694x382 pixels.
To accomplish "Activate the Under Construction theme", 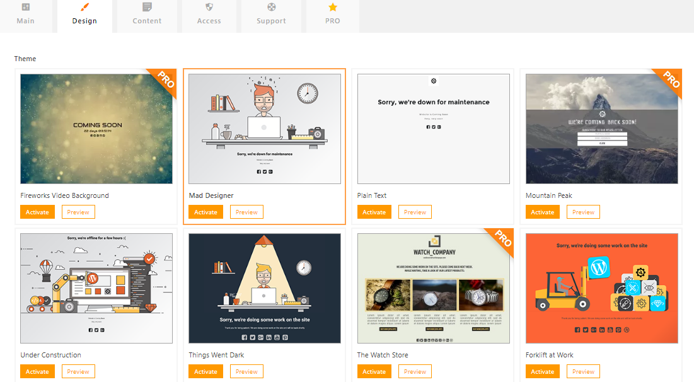I will coord(37,372).
